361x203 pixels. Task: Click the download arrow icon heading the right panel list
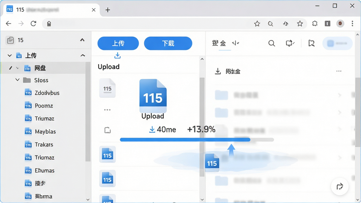click(218, 71)
